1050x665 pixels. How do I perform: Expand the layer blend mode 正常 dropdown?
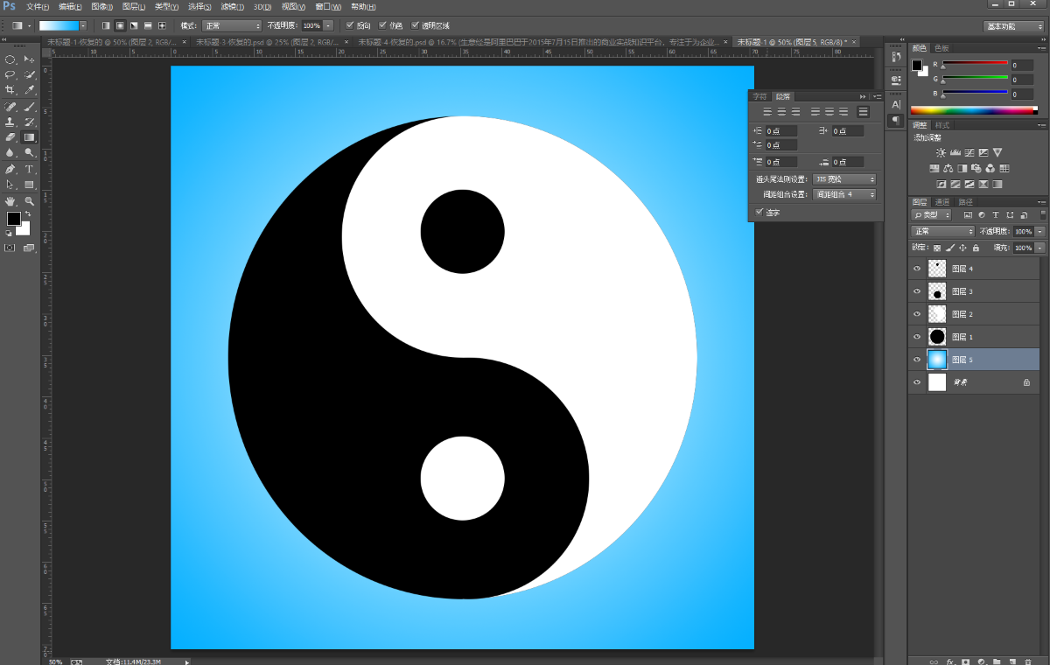pos(942,231)
